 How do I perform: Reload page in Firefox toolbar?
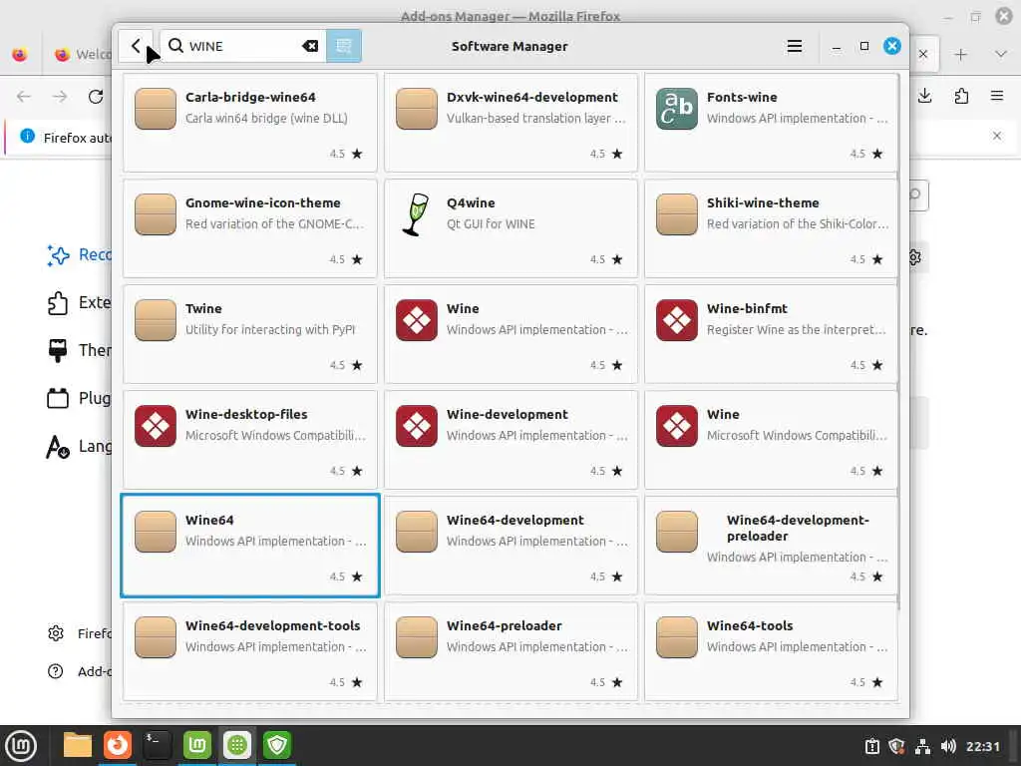pos(96,97)
